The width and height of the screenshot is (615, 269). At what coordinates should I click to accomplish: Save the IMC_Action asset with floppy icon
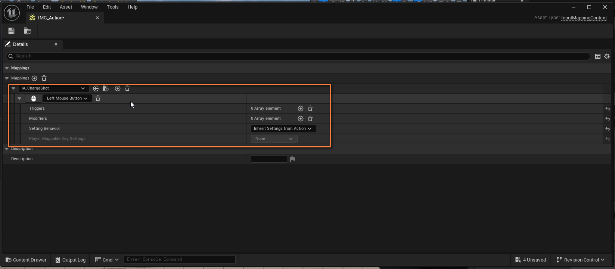pos(11,31)
